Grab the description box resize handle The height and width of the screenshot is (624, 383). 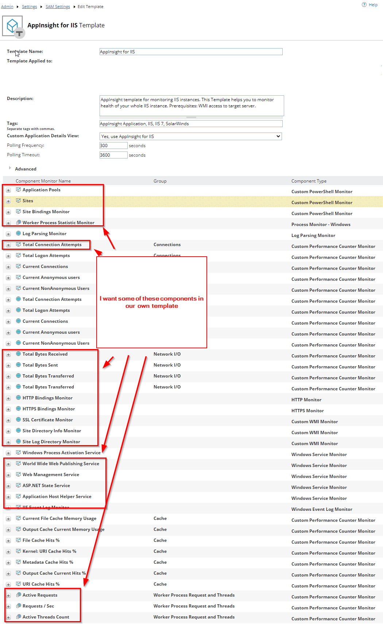coord(191,117)
